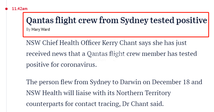Click "tested positive" in the headline
Viewport: 214px width, 112px height.
179,20
